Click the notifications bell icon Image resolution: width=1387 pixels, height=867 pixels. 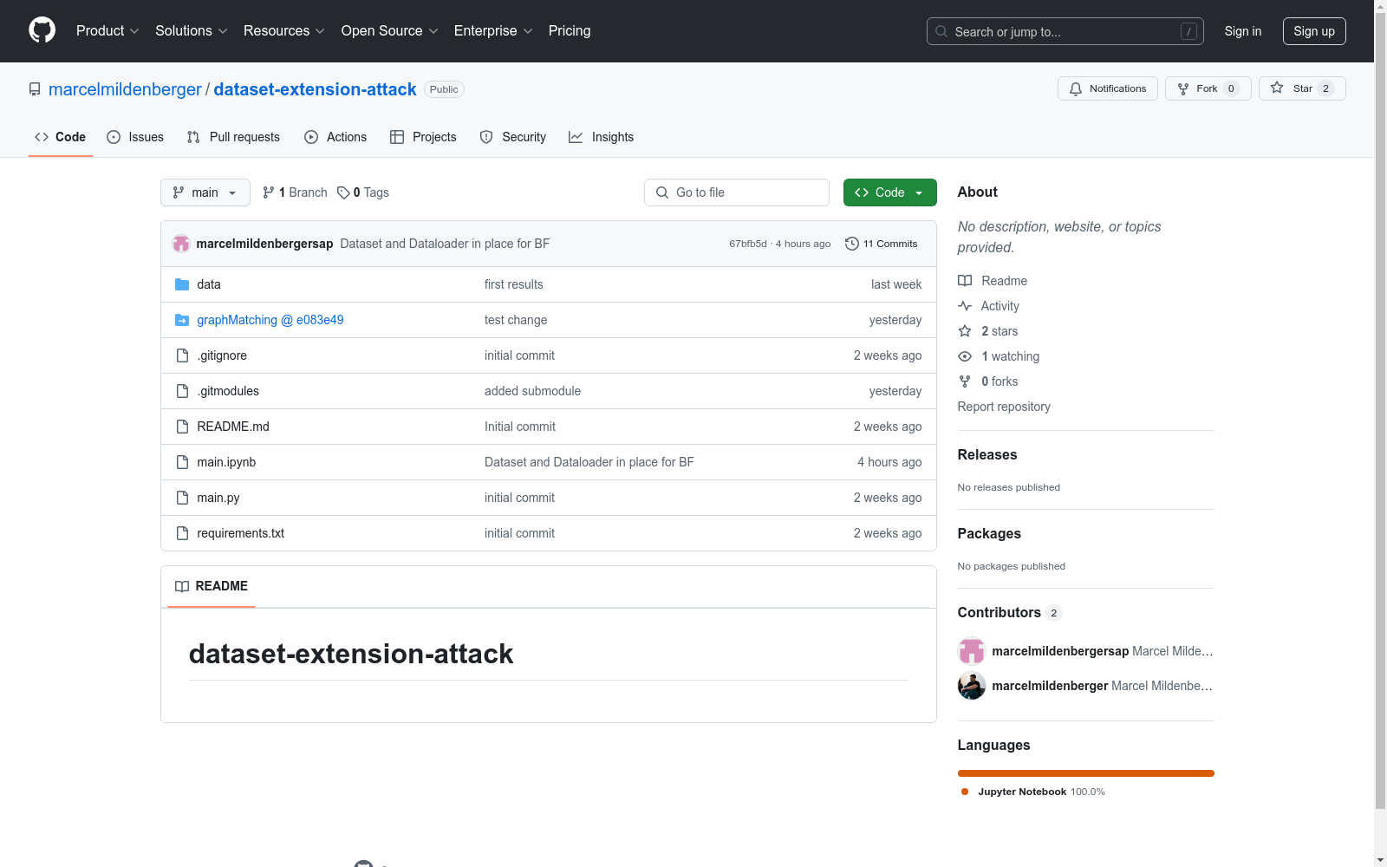1076,88
